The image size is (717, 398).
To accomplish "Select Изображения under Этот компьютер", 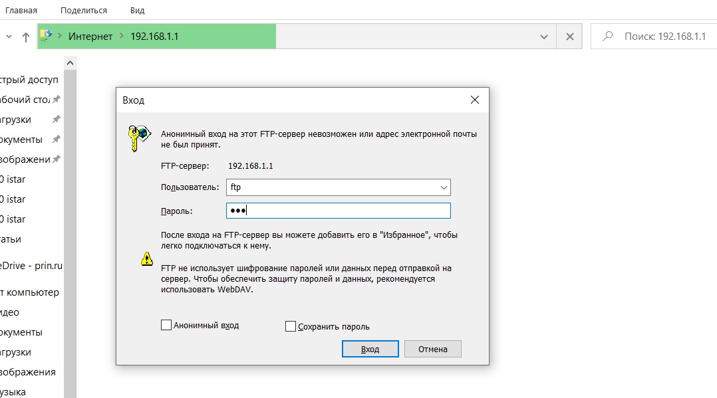I will point(28,372).
